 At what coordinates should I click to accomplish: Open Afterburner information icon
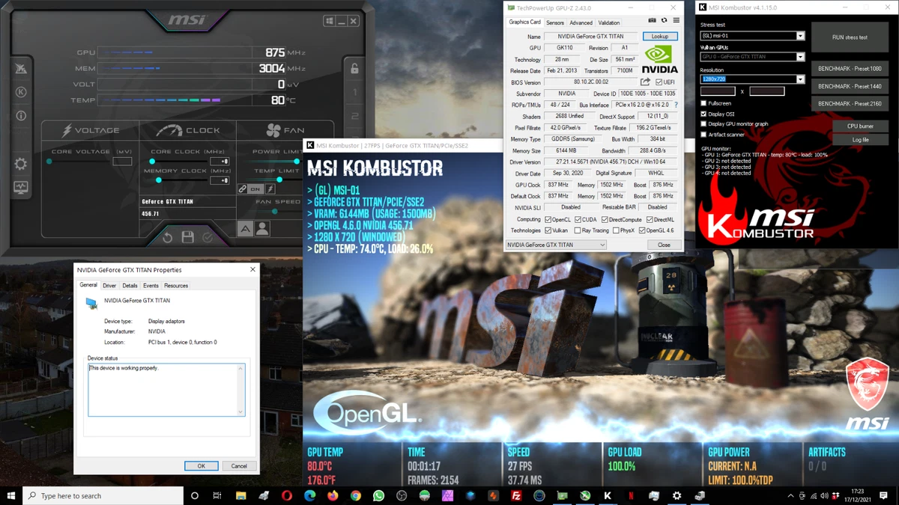point(21,116)
